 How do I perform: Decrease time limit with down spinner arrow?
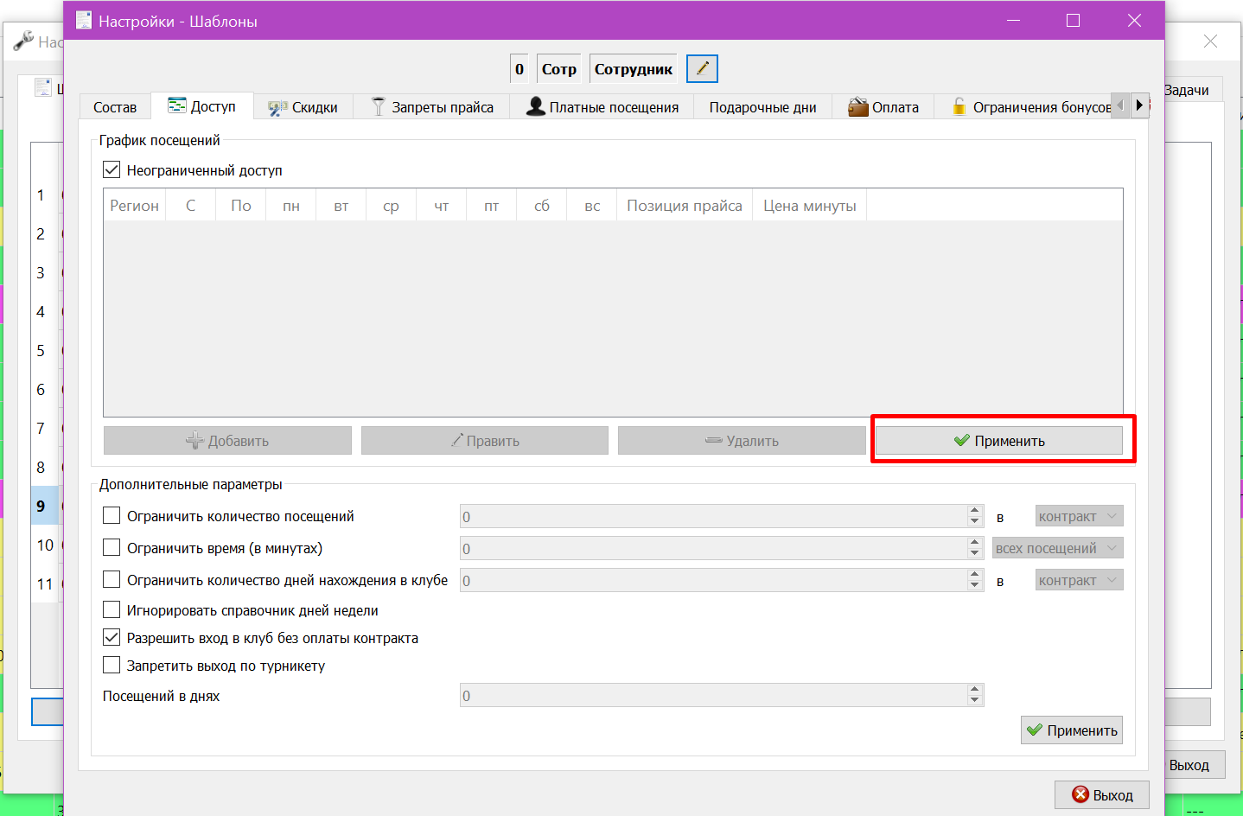[975, 554]
